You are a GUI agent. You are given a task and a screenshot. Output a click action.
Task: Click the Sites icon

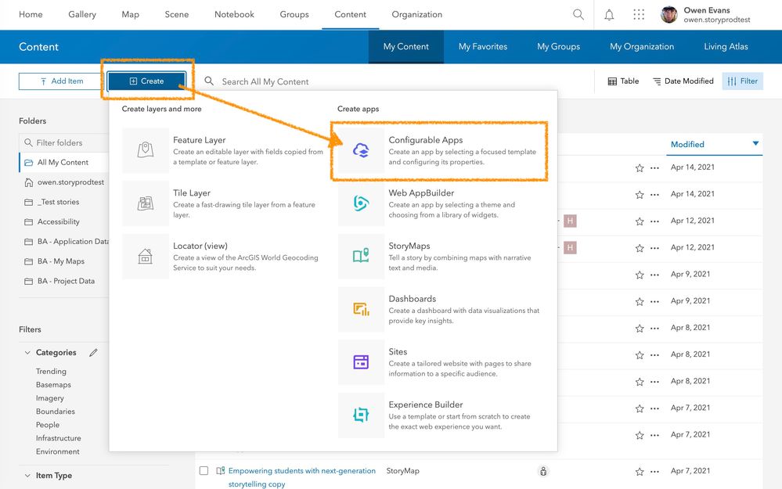click(361, 362)
